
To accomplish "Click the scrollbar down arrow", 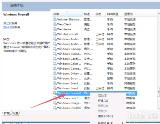I will (159, 108).
